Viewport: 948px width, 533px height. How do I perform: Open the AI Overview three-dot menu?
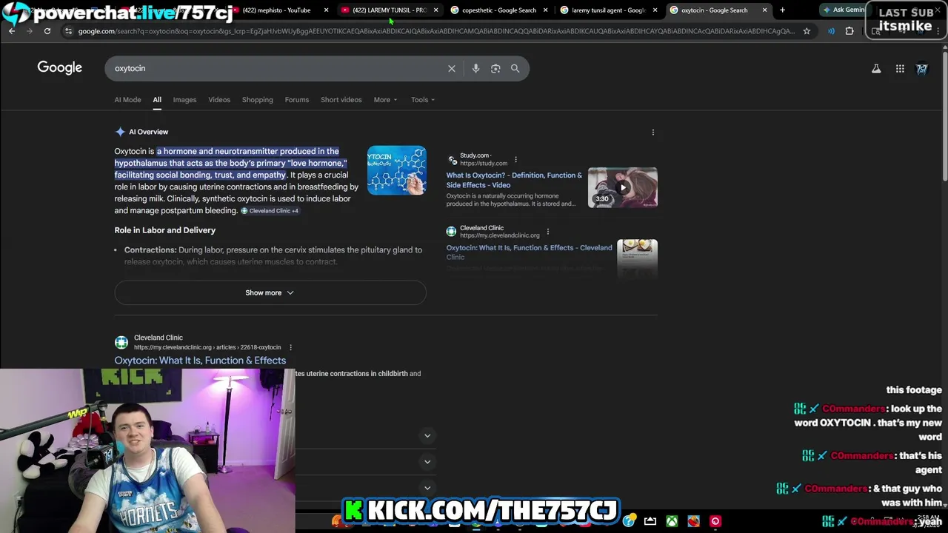(x=653, y=132)
